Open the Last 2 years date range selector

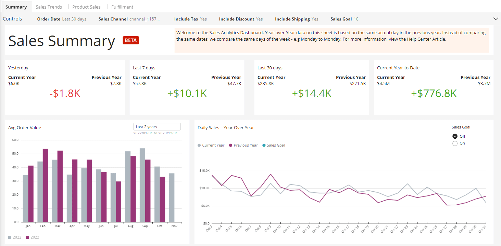(x=157, y=126)
